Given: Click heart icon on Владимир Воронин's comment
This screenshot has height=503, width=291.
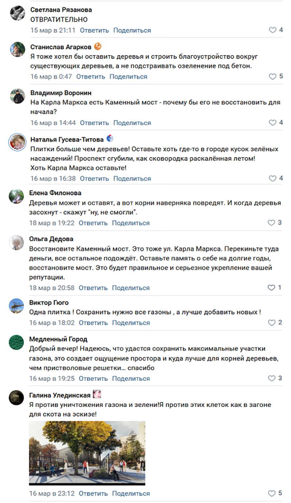Looking at the screenshot, I should (272, 123).
